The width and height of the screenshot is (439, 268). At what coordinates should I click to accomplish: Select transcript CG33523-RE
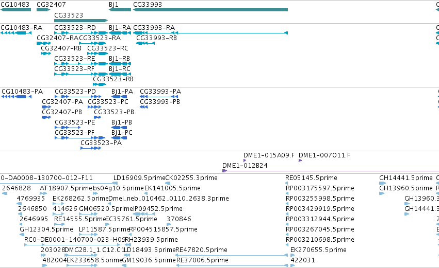75,59
